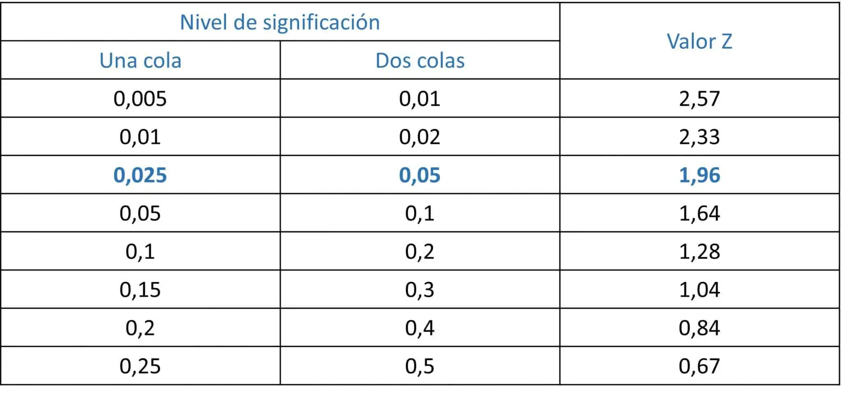Click Z value 2,57 cell
The width and height of the screenshot is (841, 394).
(699, 99)
